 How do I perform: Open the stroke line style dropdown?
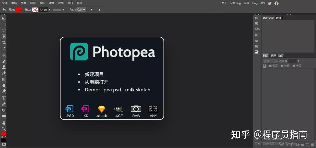pos(58,10)
